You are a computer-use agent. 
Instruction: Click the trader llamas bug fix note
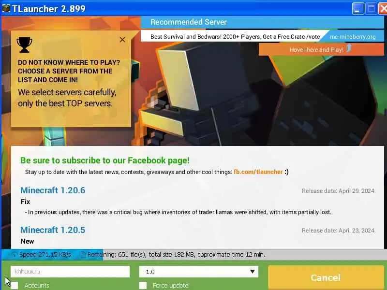(x=178, y=212)
